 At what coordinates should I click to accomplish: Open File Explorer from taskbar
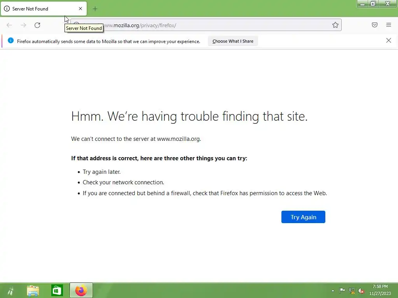pyautogui.click(x=33, y=290)
